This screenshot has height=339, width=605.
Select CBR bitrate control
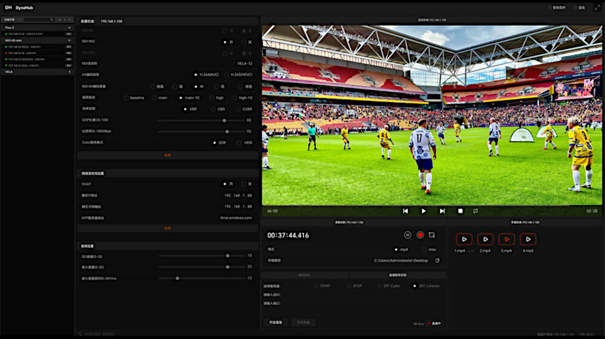coord(213,109)
